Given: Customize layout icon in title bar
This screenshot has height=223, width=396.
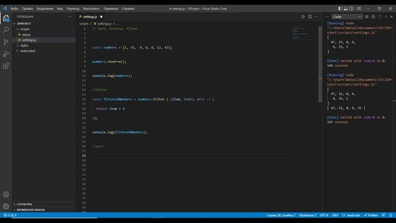Looking at the screenshot, I should (x=359, y=8).
